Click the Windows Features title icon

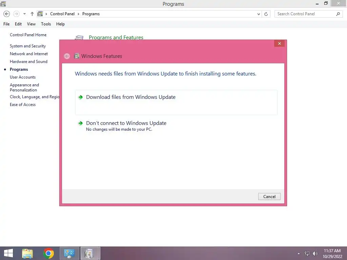tap(77, 56)
